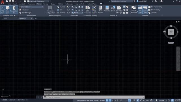
Task: Expand the Palettes panel
Action: point(113,16)
